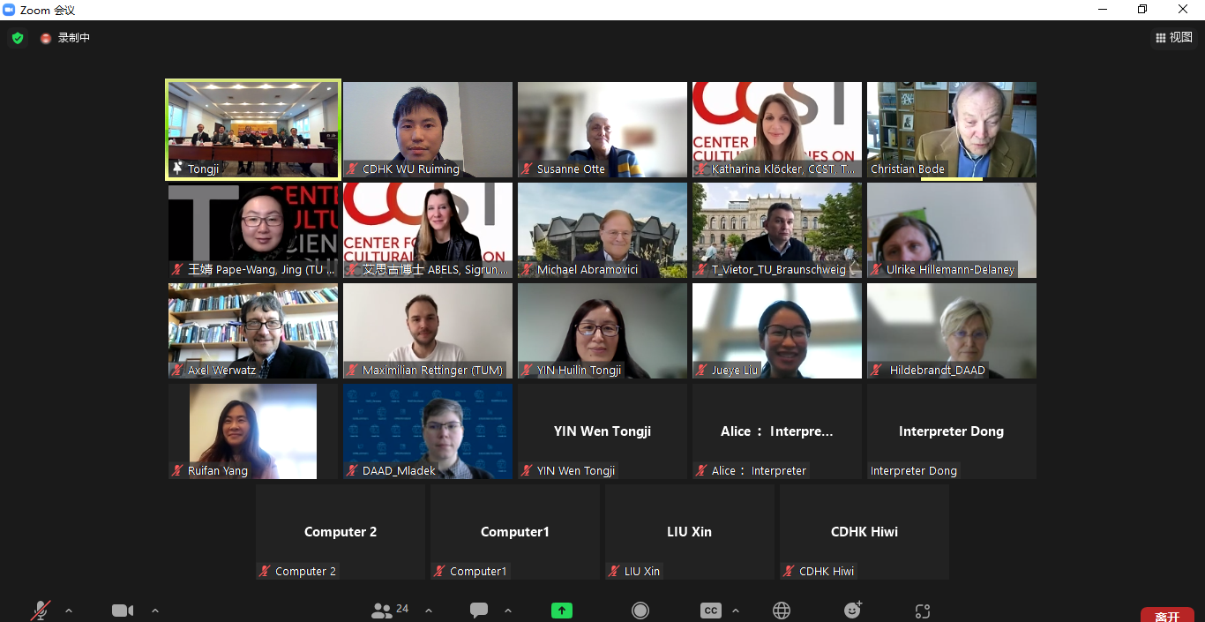Open the chat panel
This screenshot has height=622, width=1205.
pyautogui.click(x=479, y=611)
